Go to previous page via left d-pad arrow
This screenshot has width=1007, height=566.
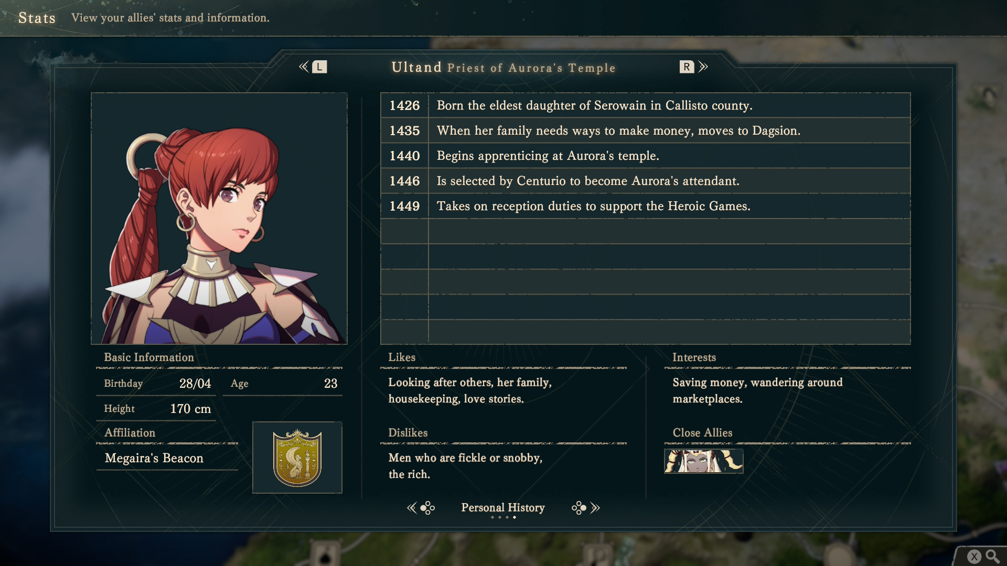421,508
